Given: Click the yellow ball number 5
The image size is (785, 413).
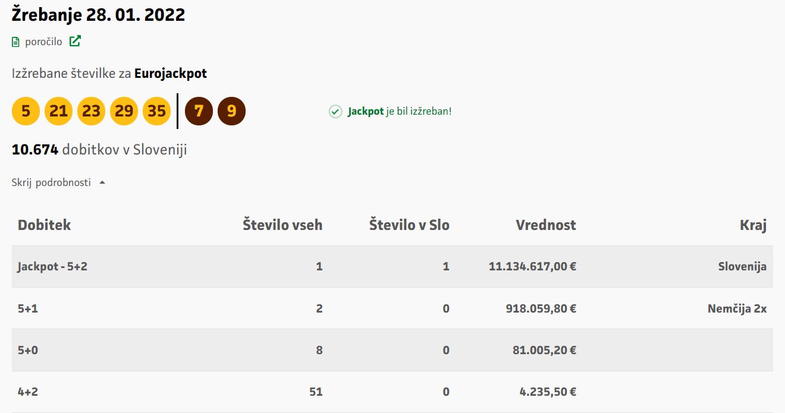Looking at the screenshot, I should click(x=26, y=111).
